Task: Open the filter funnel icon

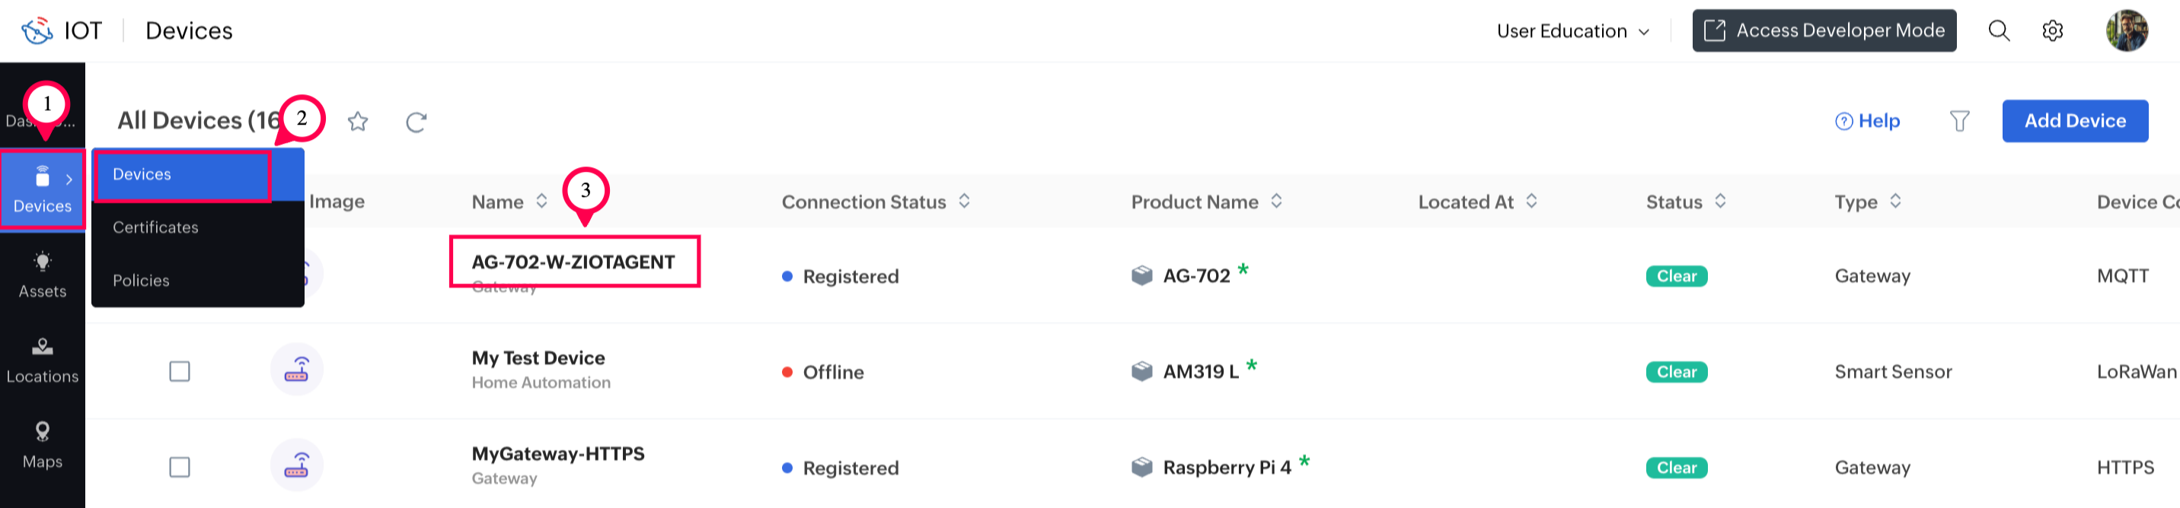Action: point(1959,121)
